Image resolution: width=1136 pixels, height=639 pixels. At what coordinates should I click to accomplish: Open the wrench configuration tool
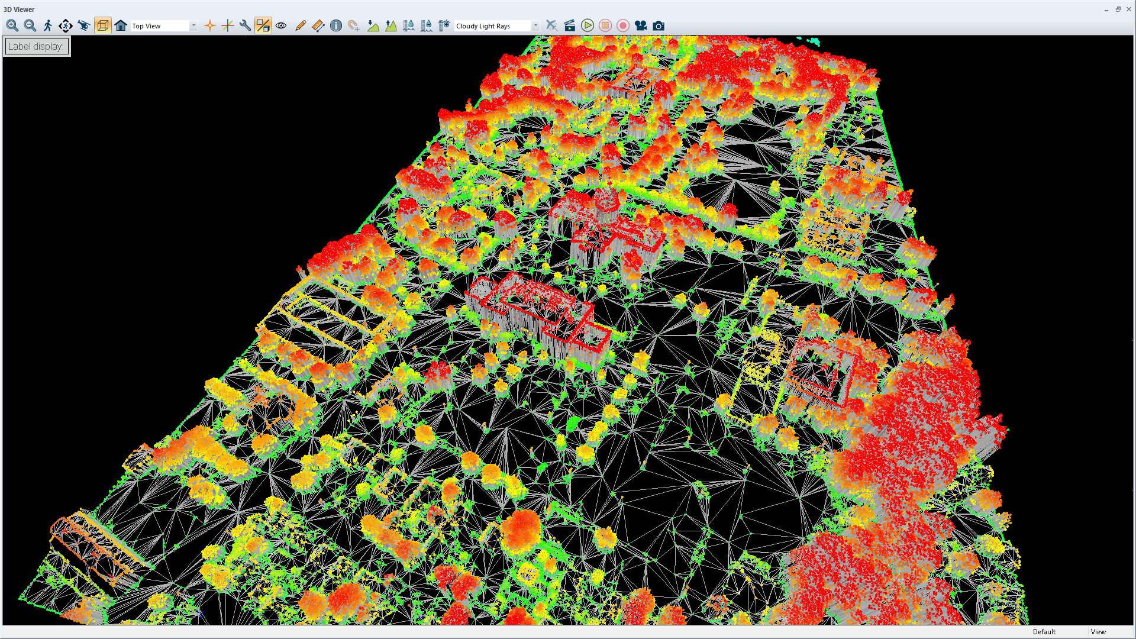pyautogui.click(x=245, y=25)
